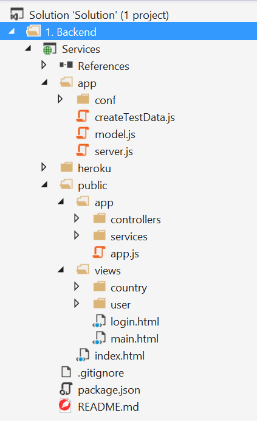Viewport: 257px width, 421px height.
Task: Select the "public" folder name
Action: click(x=92, y=186)
